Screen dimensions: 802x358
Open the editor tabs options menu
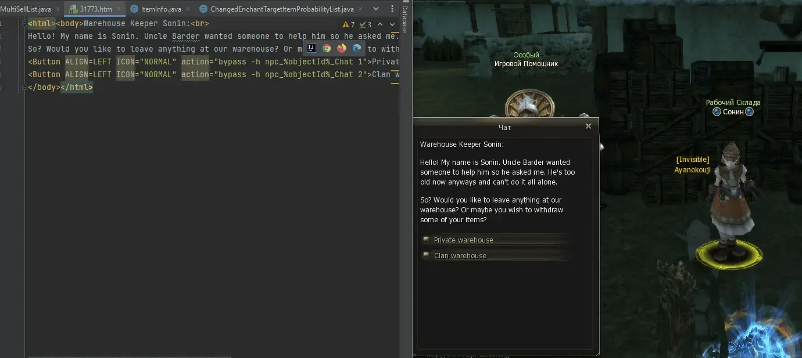391,9
